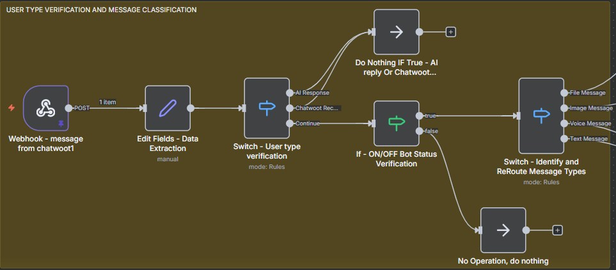Select the sticky note title text
The width and height of the screenshot is (616, 270).
click(x=101, y=10)
